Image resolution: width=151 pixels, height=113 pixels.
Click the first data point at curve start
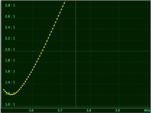click(4, 90)
